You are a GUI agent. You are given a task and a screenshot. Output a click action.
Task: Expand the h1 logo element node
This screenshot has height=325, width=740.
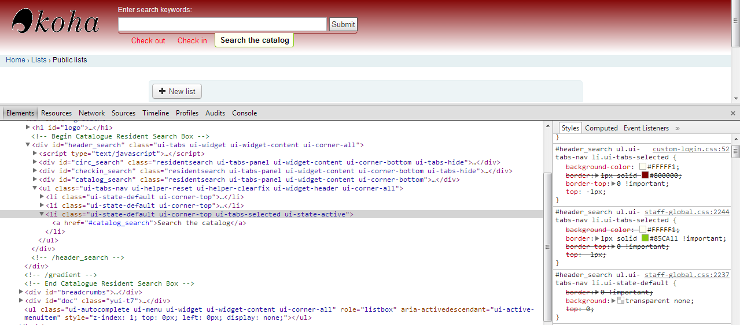point(28,128)
